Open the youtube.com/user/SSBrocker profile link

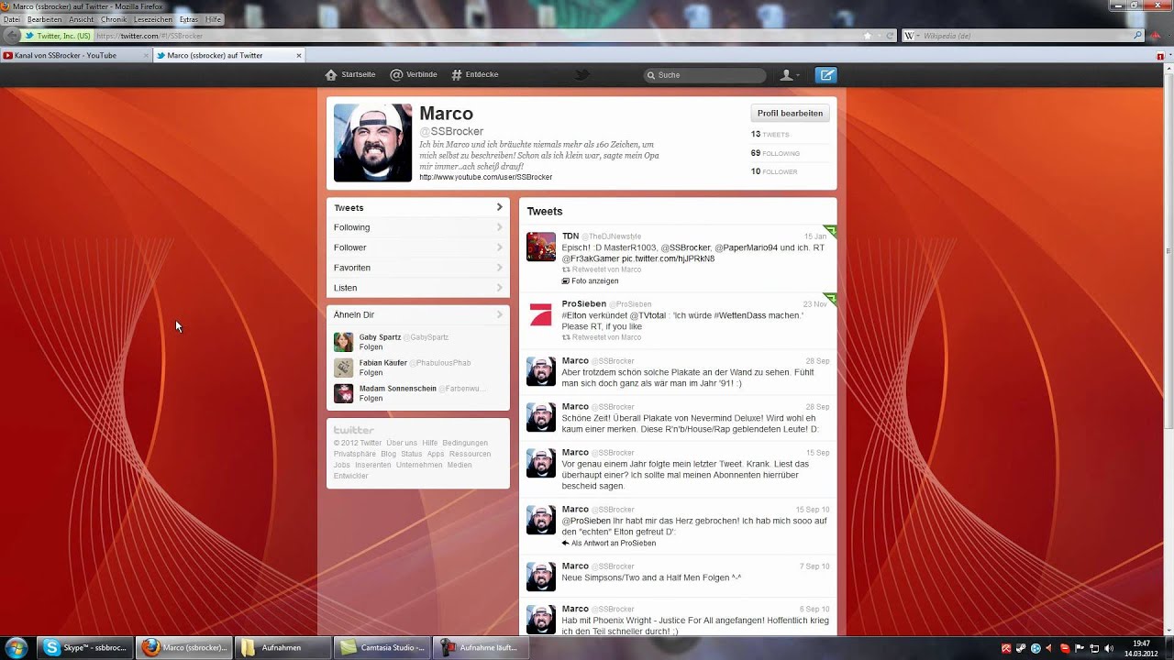(486, 177)
